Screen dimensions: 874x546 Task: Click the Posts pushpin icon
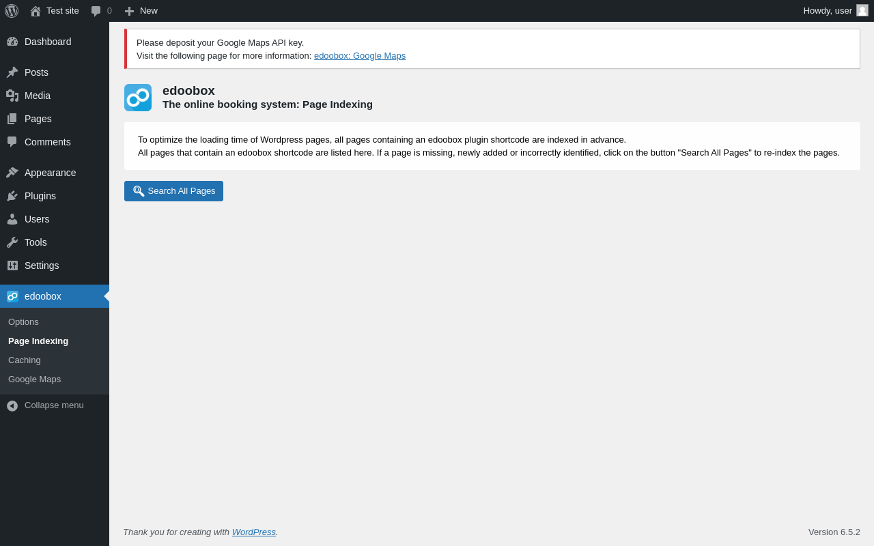click(12, 72)
